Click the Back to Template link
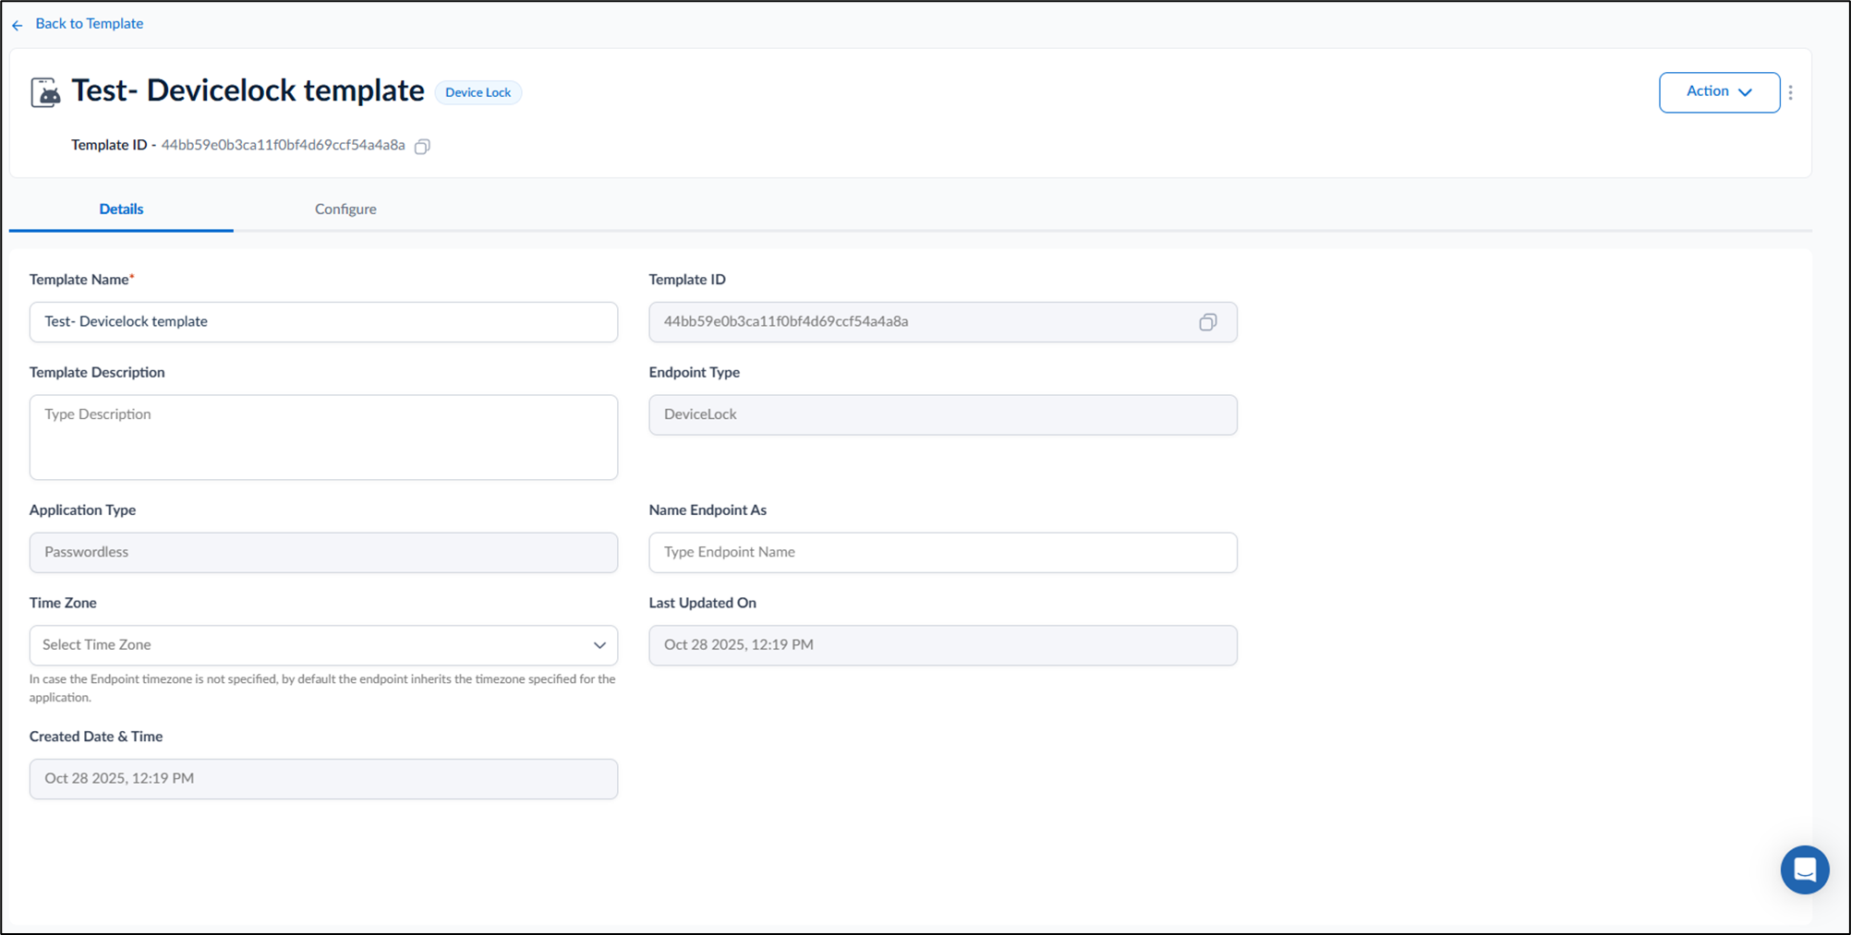This screenshot has height=935, width=1851. click(89, 24)
